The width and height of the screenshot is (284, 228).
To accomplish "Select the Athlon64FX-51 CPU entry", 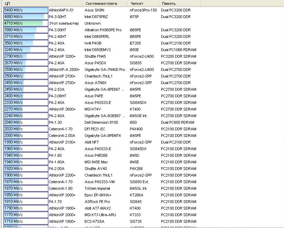I will (61, 10).
